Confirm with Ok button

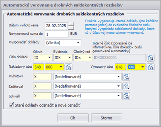coord(73,118)
